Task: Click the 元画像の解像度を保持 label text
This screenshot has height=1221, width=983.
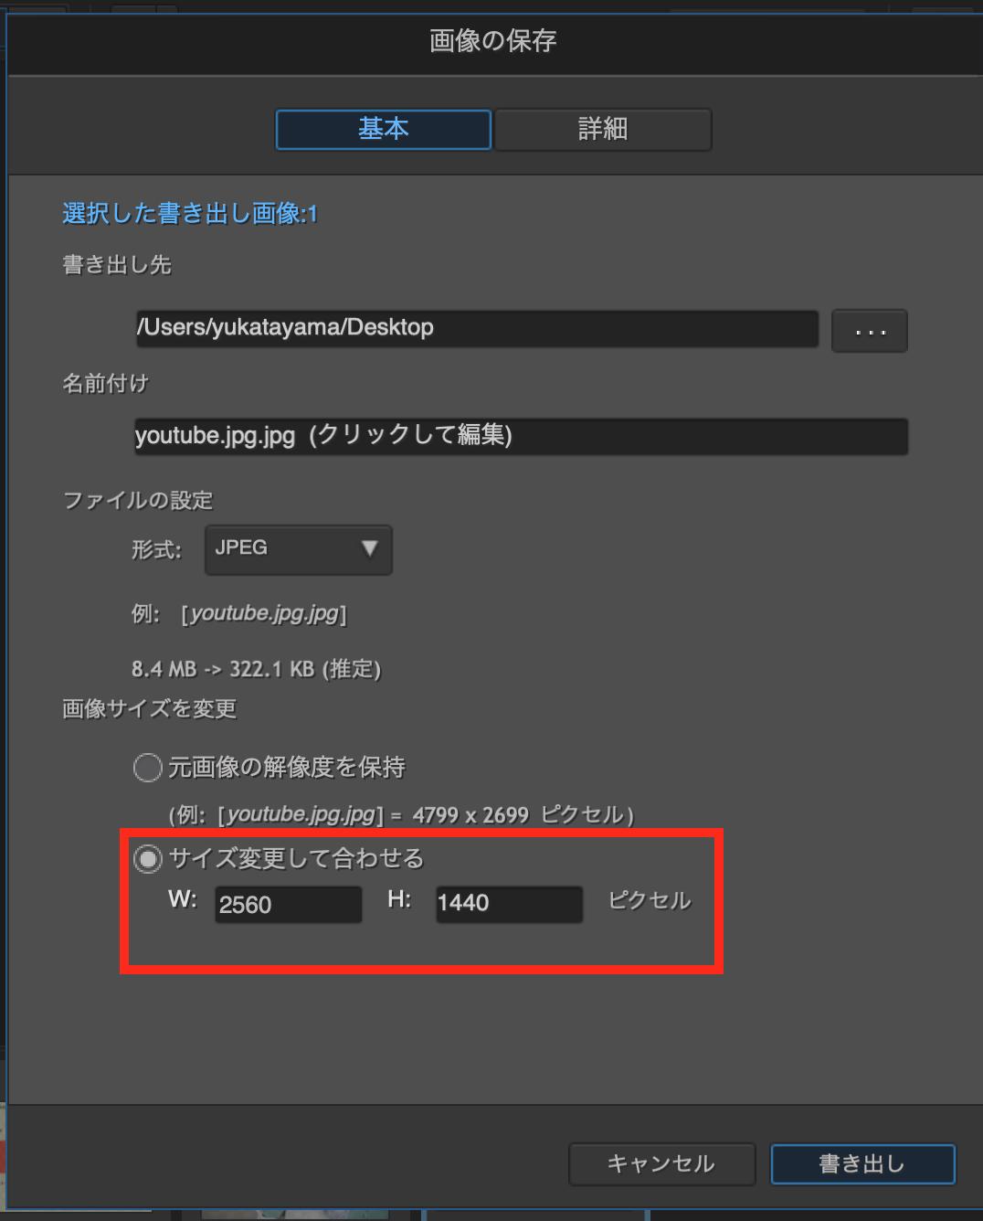Action: point(287,767)
